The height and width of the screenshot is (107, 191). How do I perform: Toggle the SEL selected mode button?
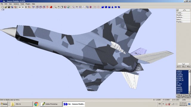click(183, 66)
